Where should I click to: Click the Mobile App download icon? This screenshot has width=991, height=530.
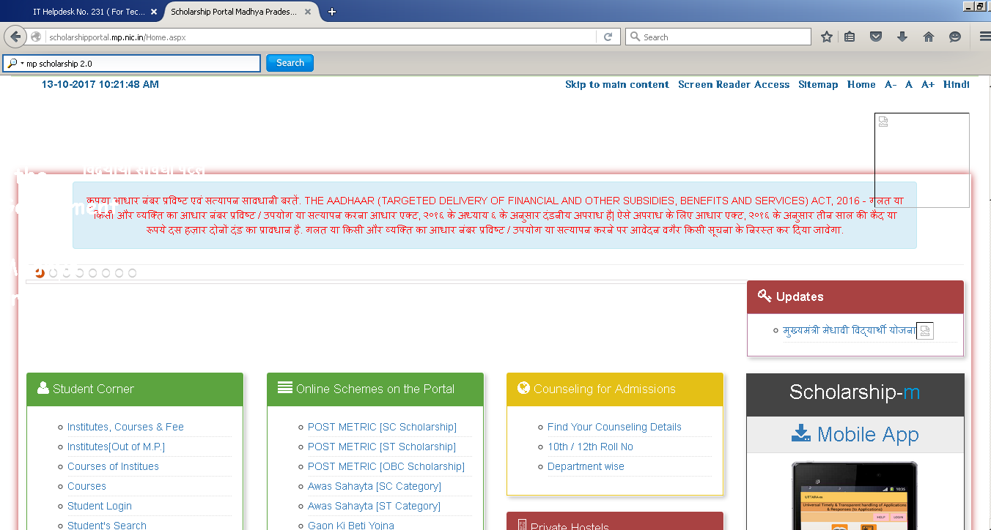(800, 434)
